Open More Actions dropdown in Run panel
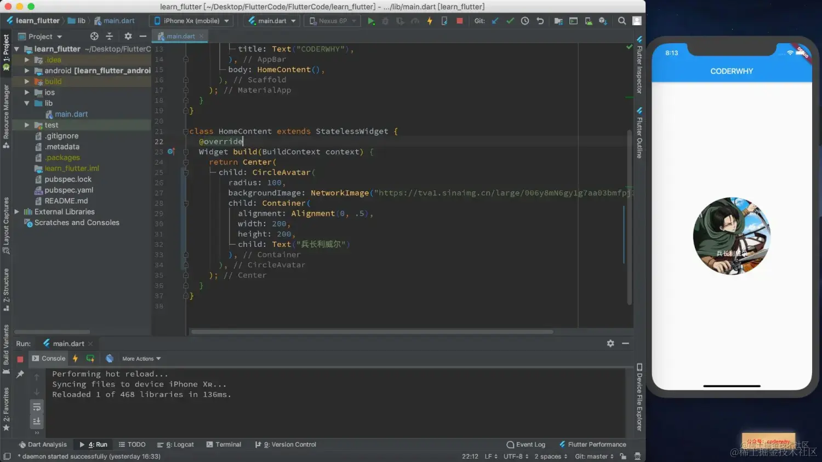 141,359
